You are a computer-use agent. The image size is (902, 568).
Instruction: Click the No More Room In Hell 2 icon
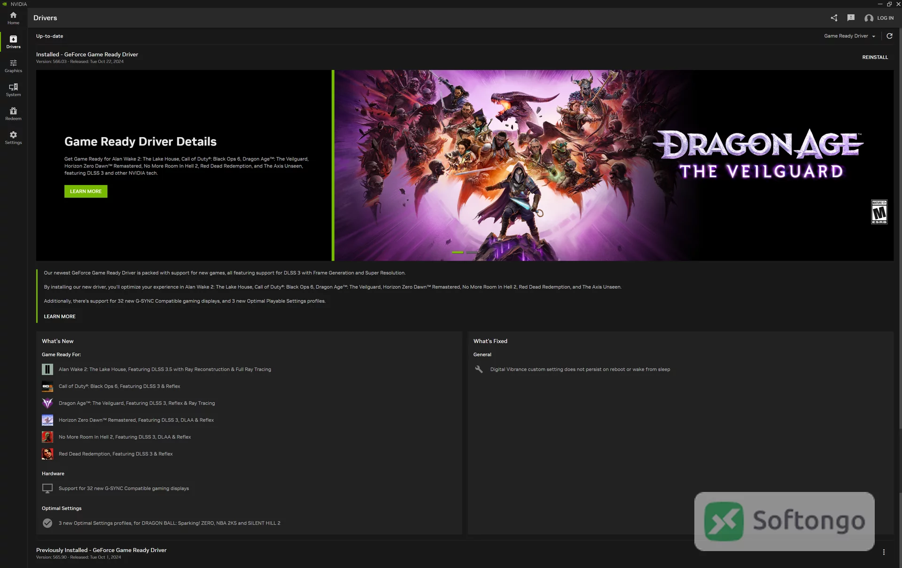47,437
